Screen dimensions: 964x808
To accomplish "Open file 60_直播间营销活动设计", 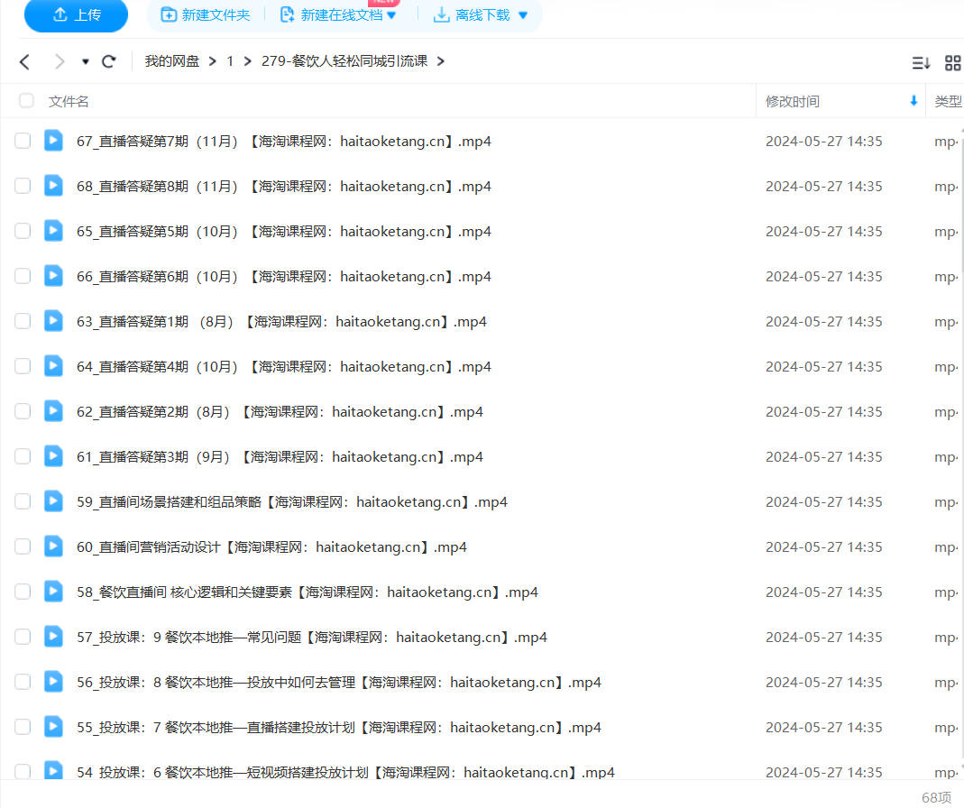I will pos(271,547).
